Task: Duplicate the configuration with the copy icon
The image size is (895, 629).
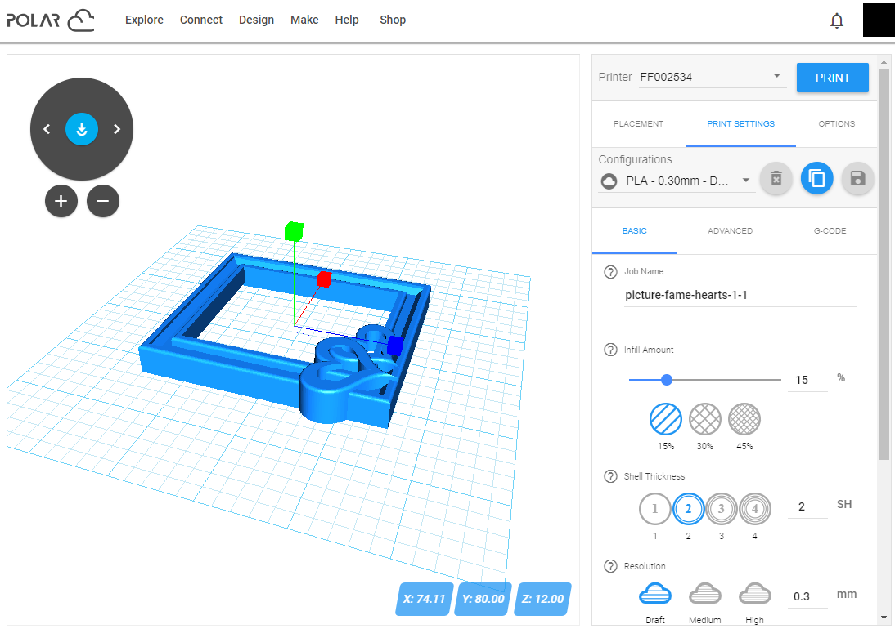Action: tap(816, 179)
